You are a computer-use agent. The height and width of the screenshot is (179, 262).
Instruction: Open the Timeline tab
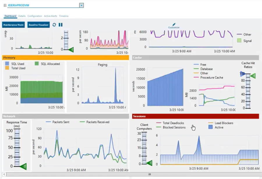pos(64,16)
